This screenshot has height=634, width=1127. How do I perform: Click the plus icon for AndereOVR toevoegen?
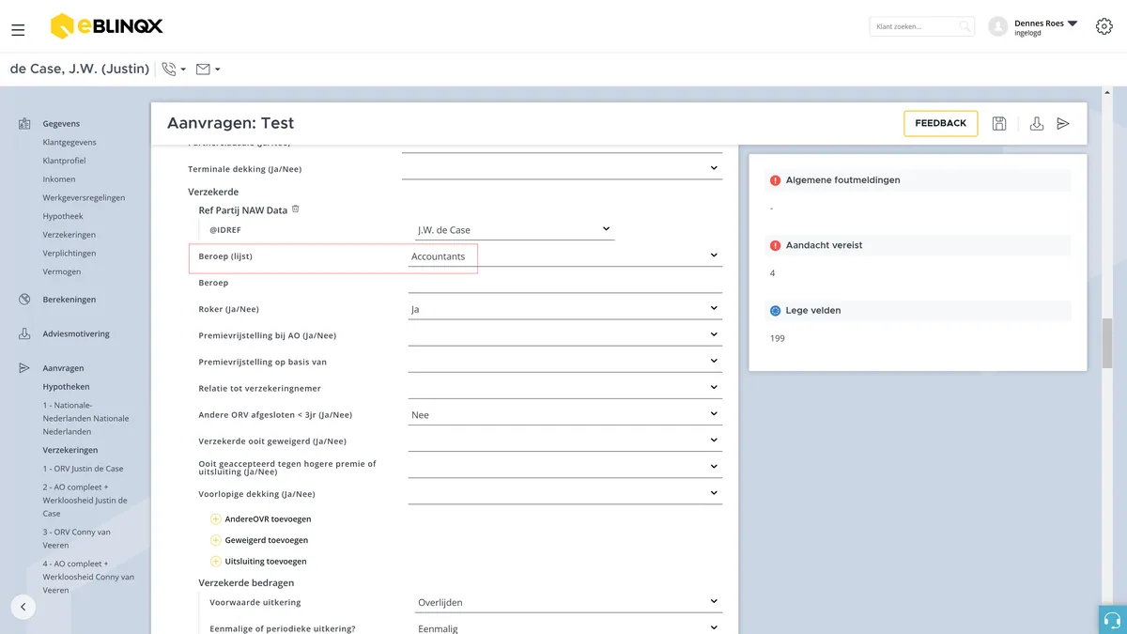tap(216, 518)
